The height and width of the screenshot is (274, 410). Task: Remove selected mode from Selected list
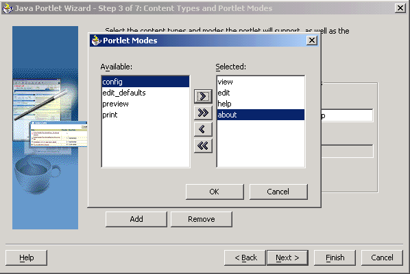tap(203, 129)
